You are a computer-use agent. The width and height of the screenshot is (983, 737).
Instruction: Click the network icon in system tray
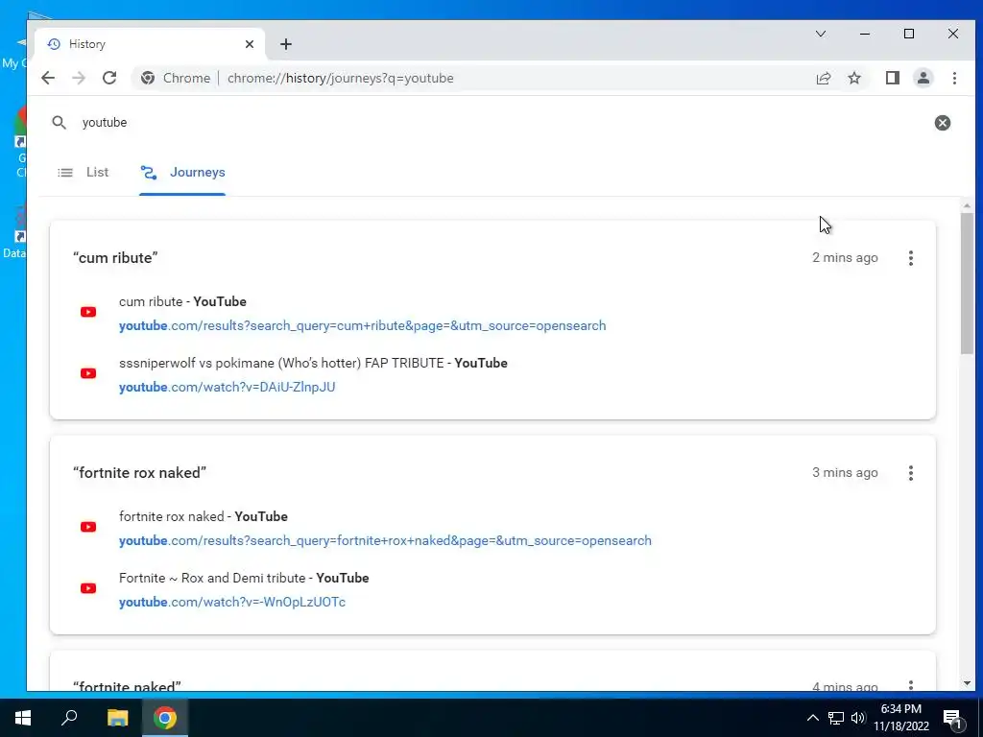click(836, 718)
